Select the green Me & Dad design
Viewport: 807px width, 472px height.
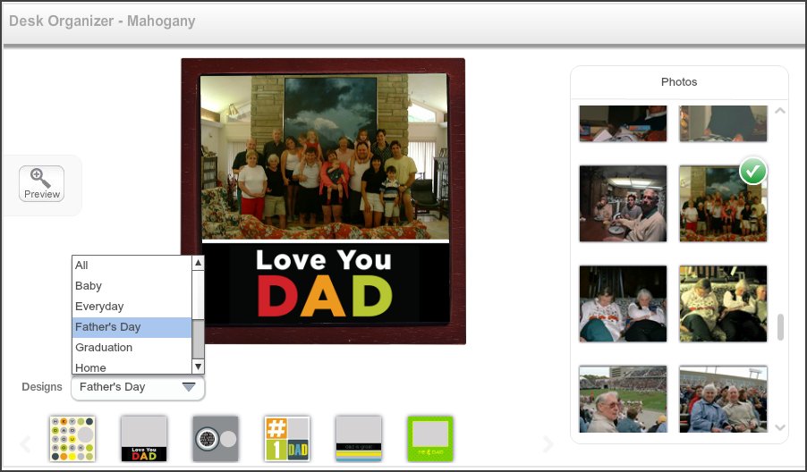pos(430,438)
